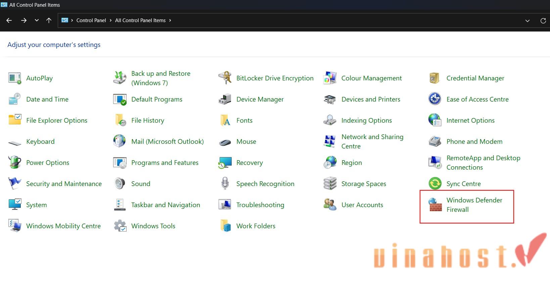The height and width of the screenshot is (299, 550).
Task: Open the AutoPlay icon
Action: 14,78
